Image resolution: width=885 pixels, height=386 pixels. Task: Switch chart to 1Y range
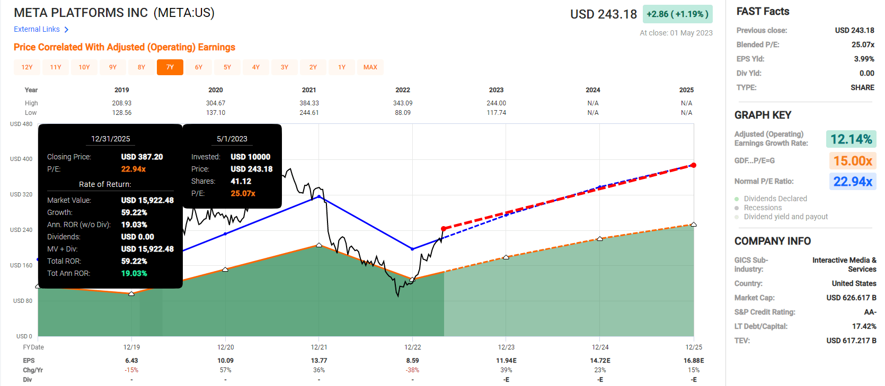click(342, 67)
